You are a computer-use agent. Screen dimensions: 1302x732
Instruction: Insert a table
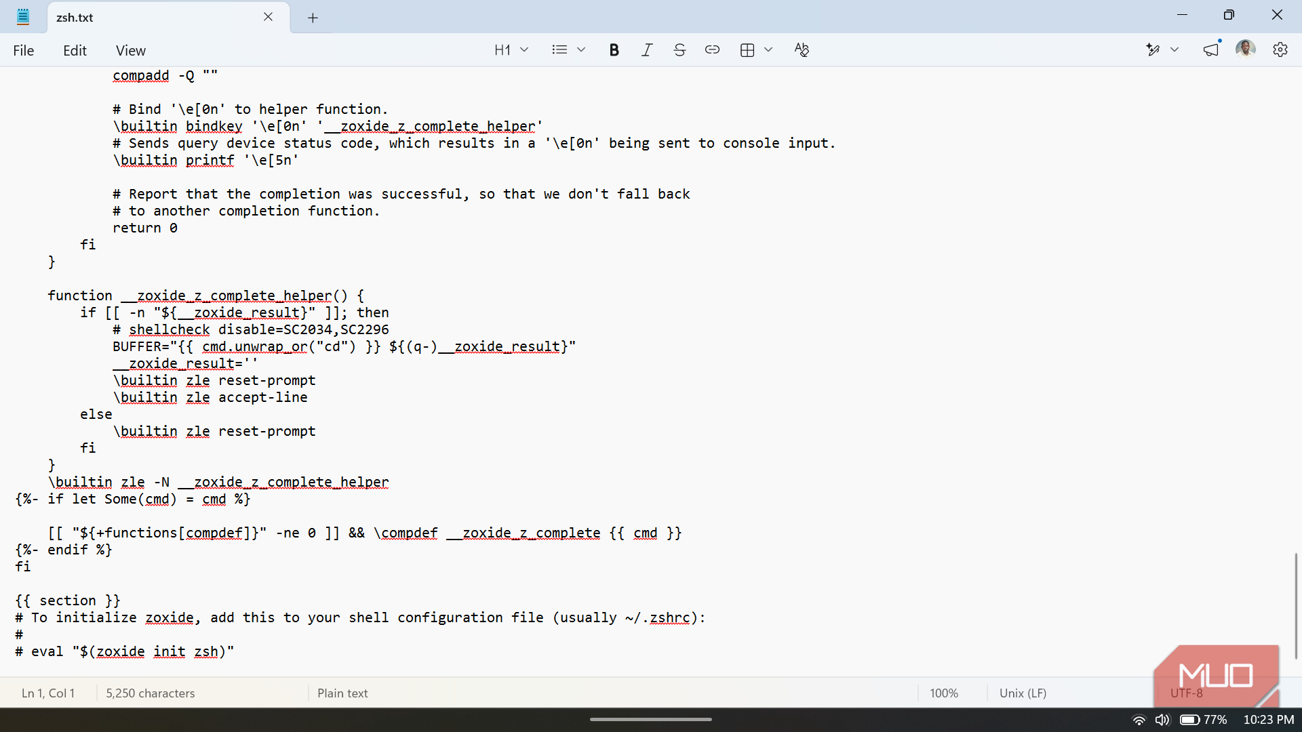click(747, 49)
